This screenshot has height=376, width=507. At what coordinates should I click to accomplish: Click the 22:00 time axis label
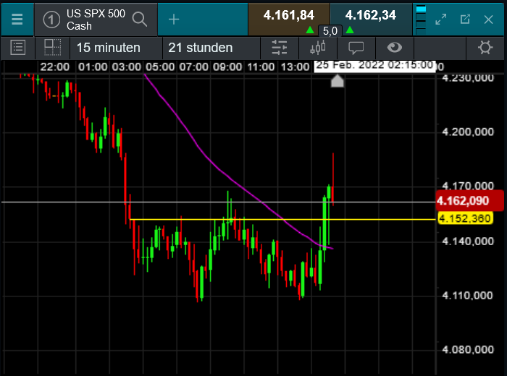(54, 67)
